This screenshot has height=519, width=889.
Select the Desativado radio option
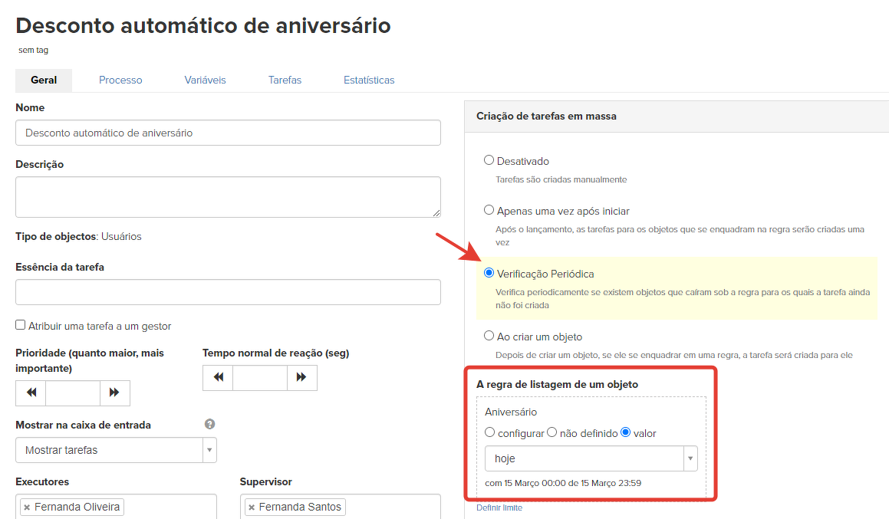coord(489,160)
